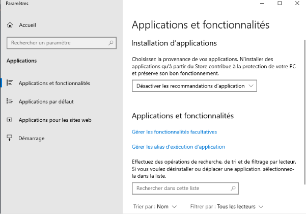This screenshot has height=214, width=306.
Task: Select Applications et fonctionnalités sidebar entry
Action: [54, 83]
